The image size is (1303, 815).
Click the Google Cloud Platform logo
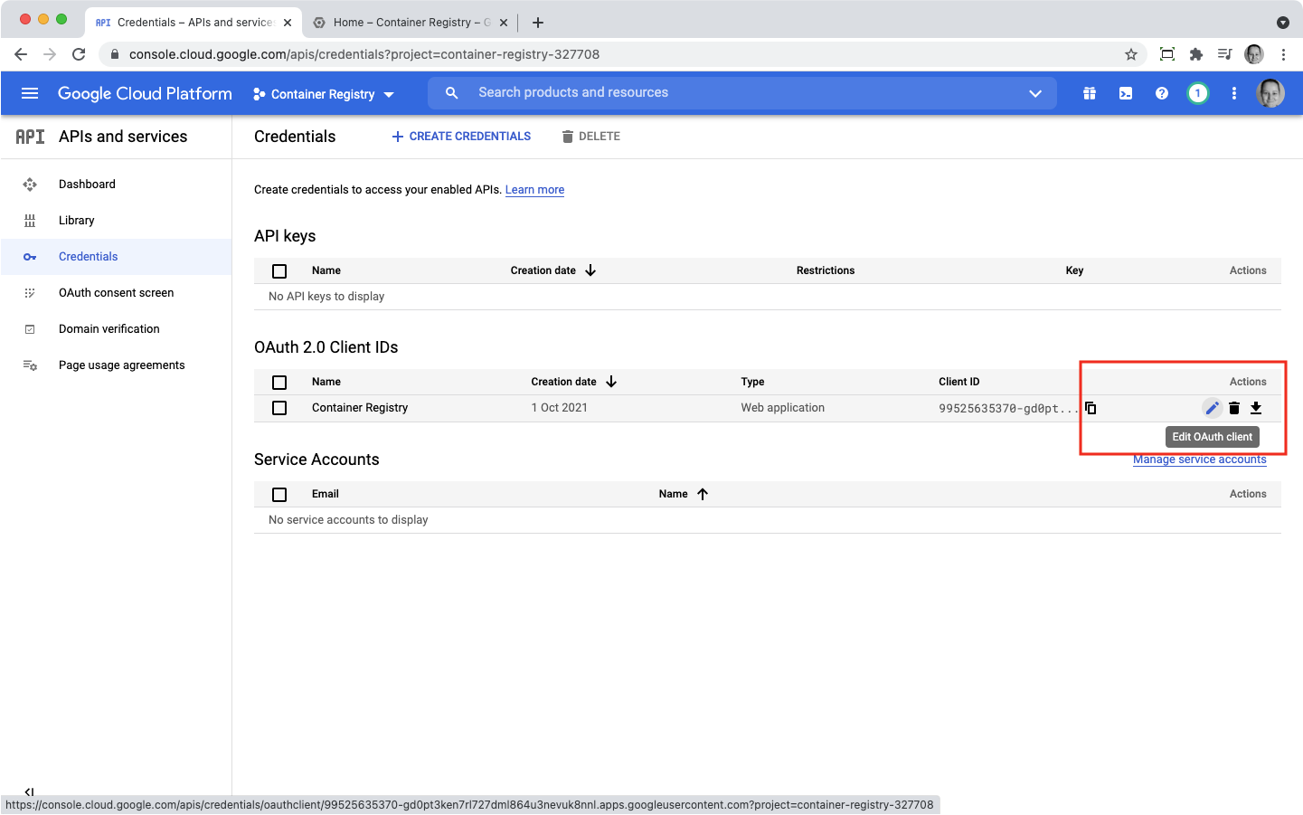pos(145,93)
